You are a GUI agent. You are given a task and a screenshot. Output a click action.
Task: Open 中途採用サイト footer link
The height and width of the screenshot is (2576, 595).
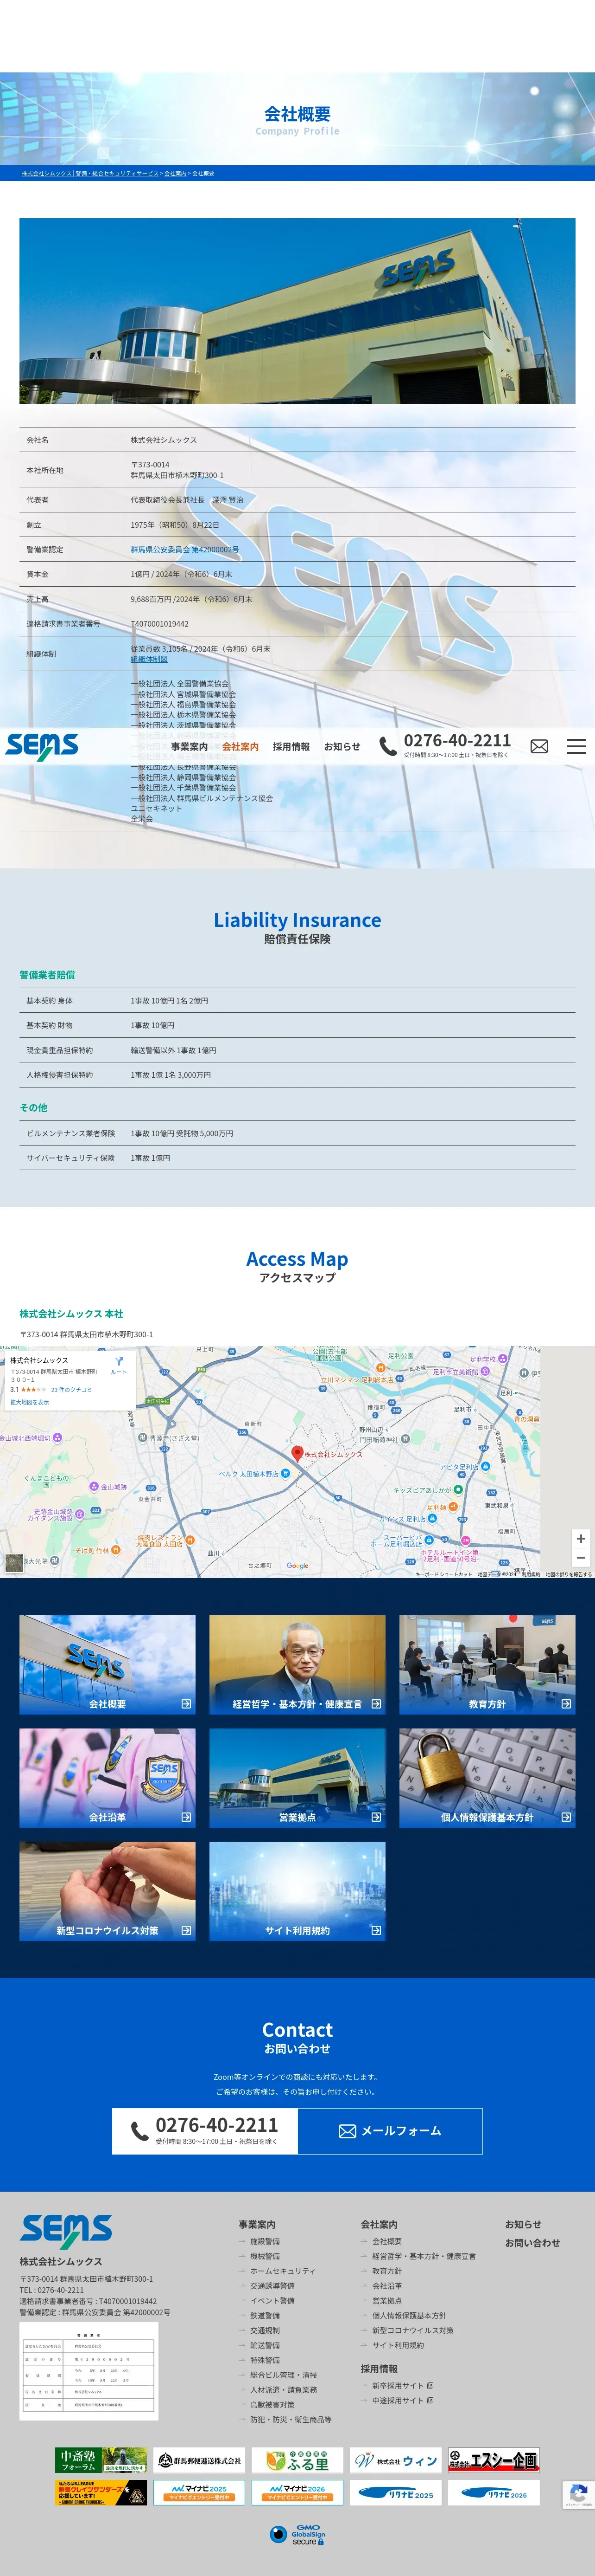pyautogui.click(x=402, y=2400)
